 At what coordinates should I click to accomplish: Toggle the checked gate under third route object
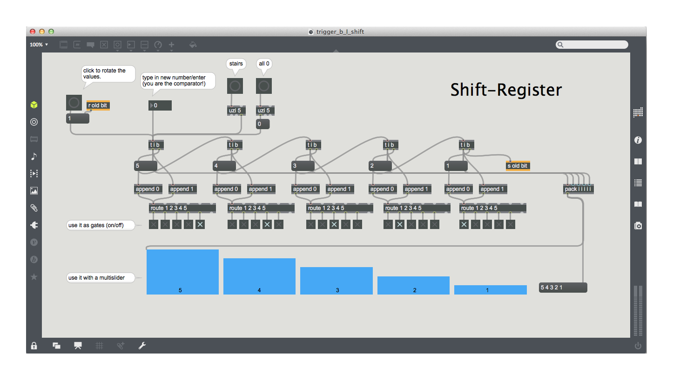(x=334, y=224)
